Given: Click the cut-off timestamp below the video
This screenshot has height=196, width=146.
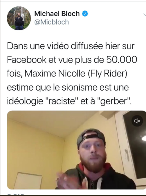Looking at the screenshot, I should (16, 195).
